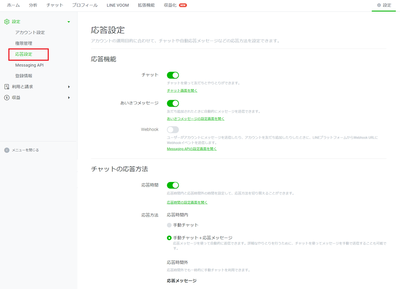Turn off the チャット toggle
Screen dimensions: 400x289
pyautogui.click(x=173, y=75)
